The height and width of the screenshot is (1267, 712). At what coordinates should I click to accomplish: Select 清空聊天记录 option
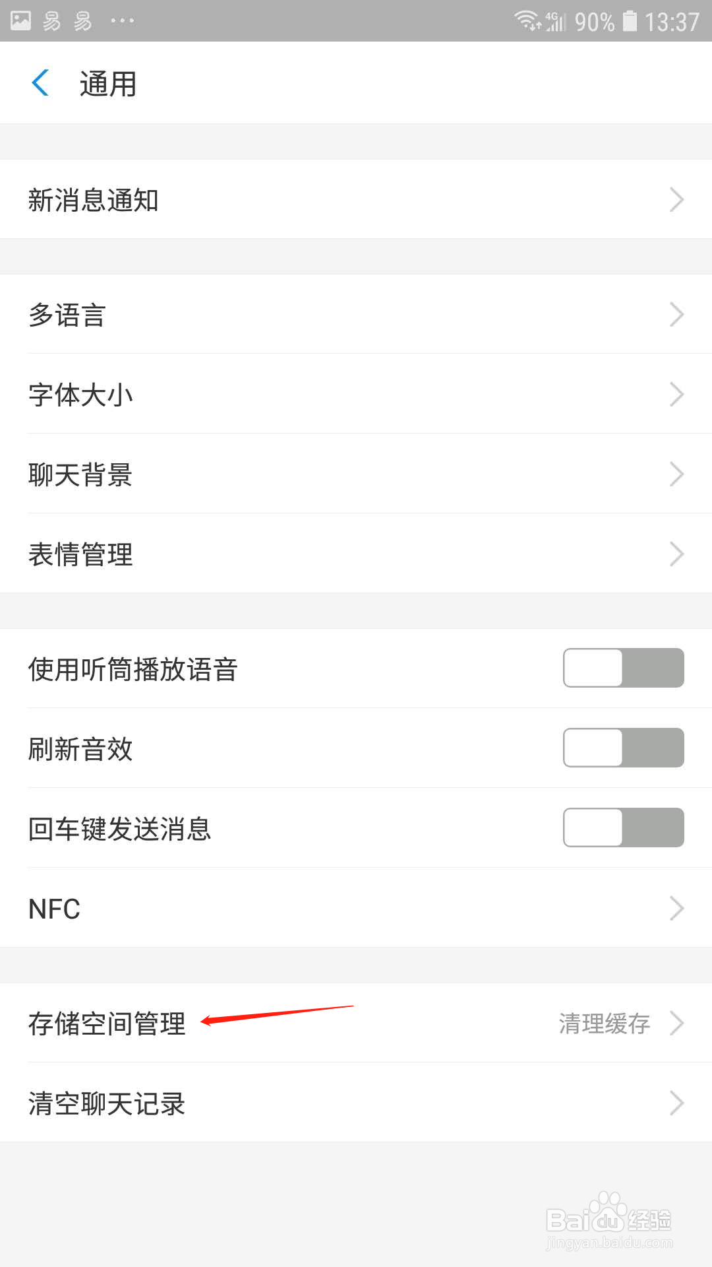(x=356, y=1103)
